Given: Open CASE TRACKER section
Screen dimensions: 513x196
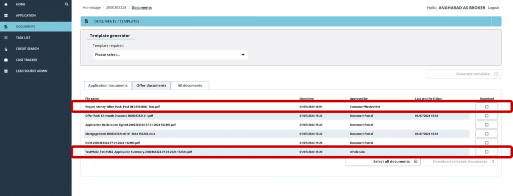Looking at the screenshot, I should (x=27, y=60).
